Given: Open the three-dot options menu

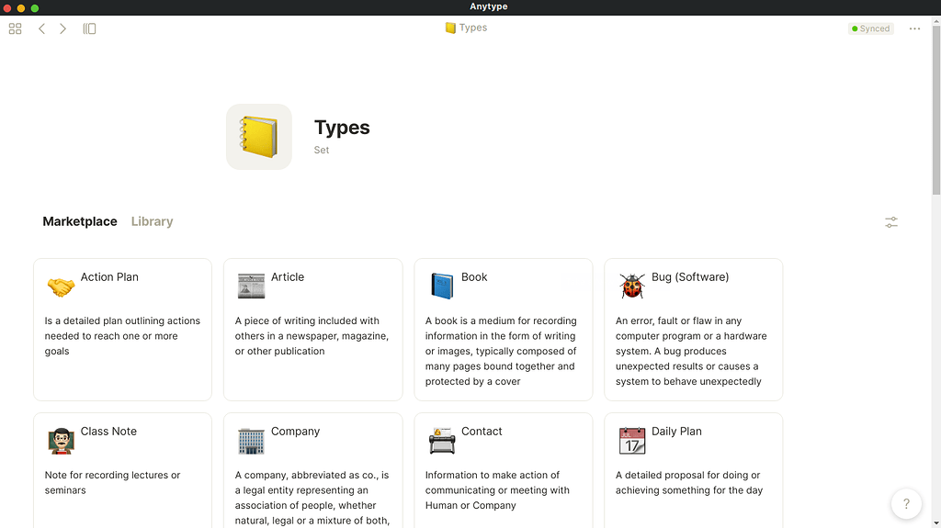Looking at the screenshot, I should point(914,28).
